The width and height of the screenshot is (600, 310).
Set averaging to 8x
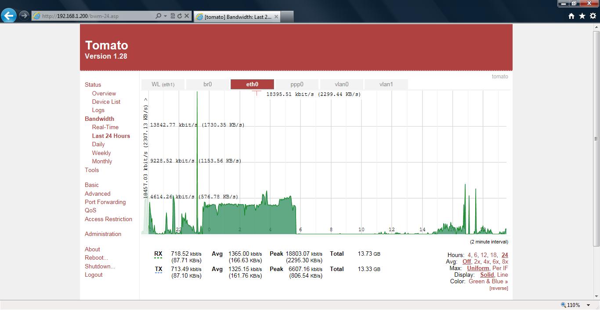(505, 261)
